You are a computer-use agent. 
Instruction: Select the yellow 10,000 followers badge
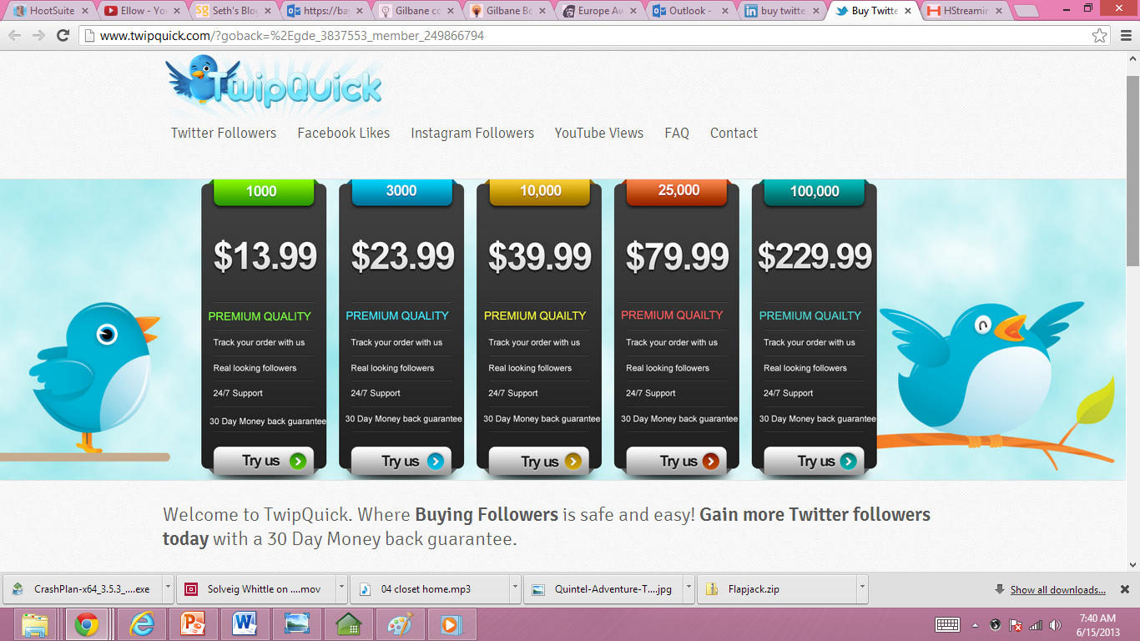click(539, 192)
